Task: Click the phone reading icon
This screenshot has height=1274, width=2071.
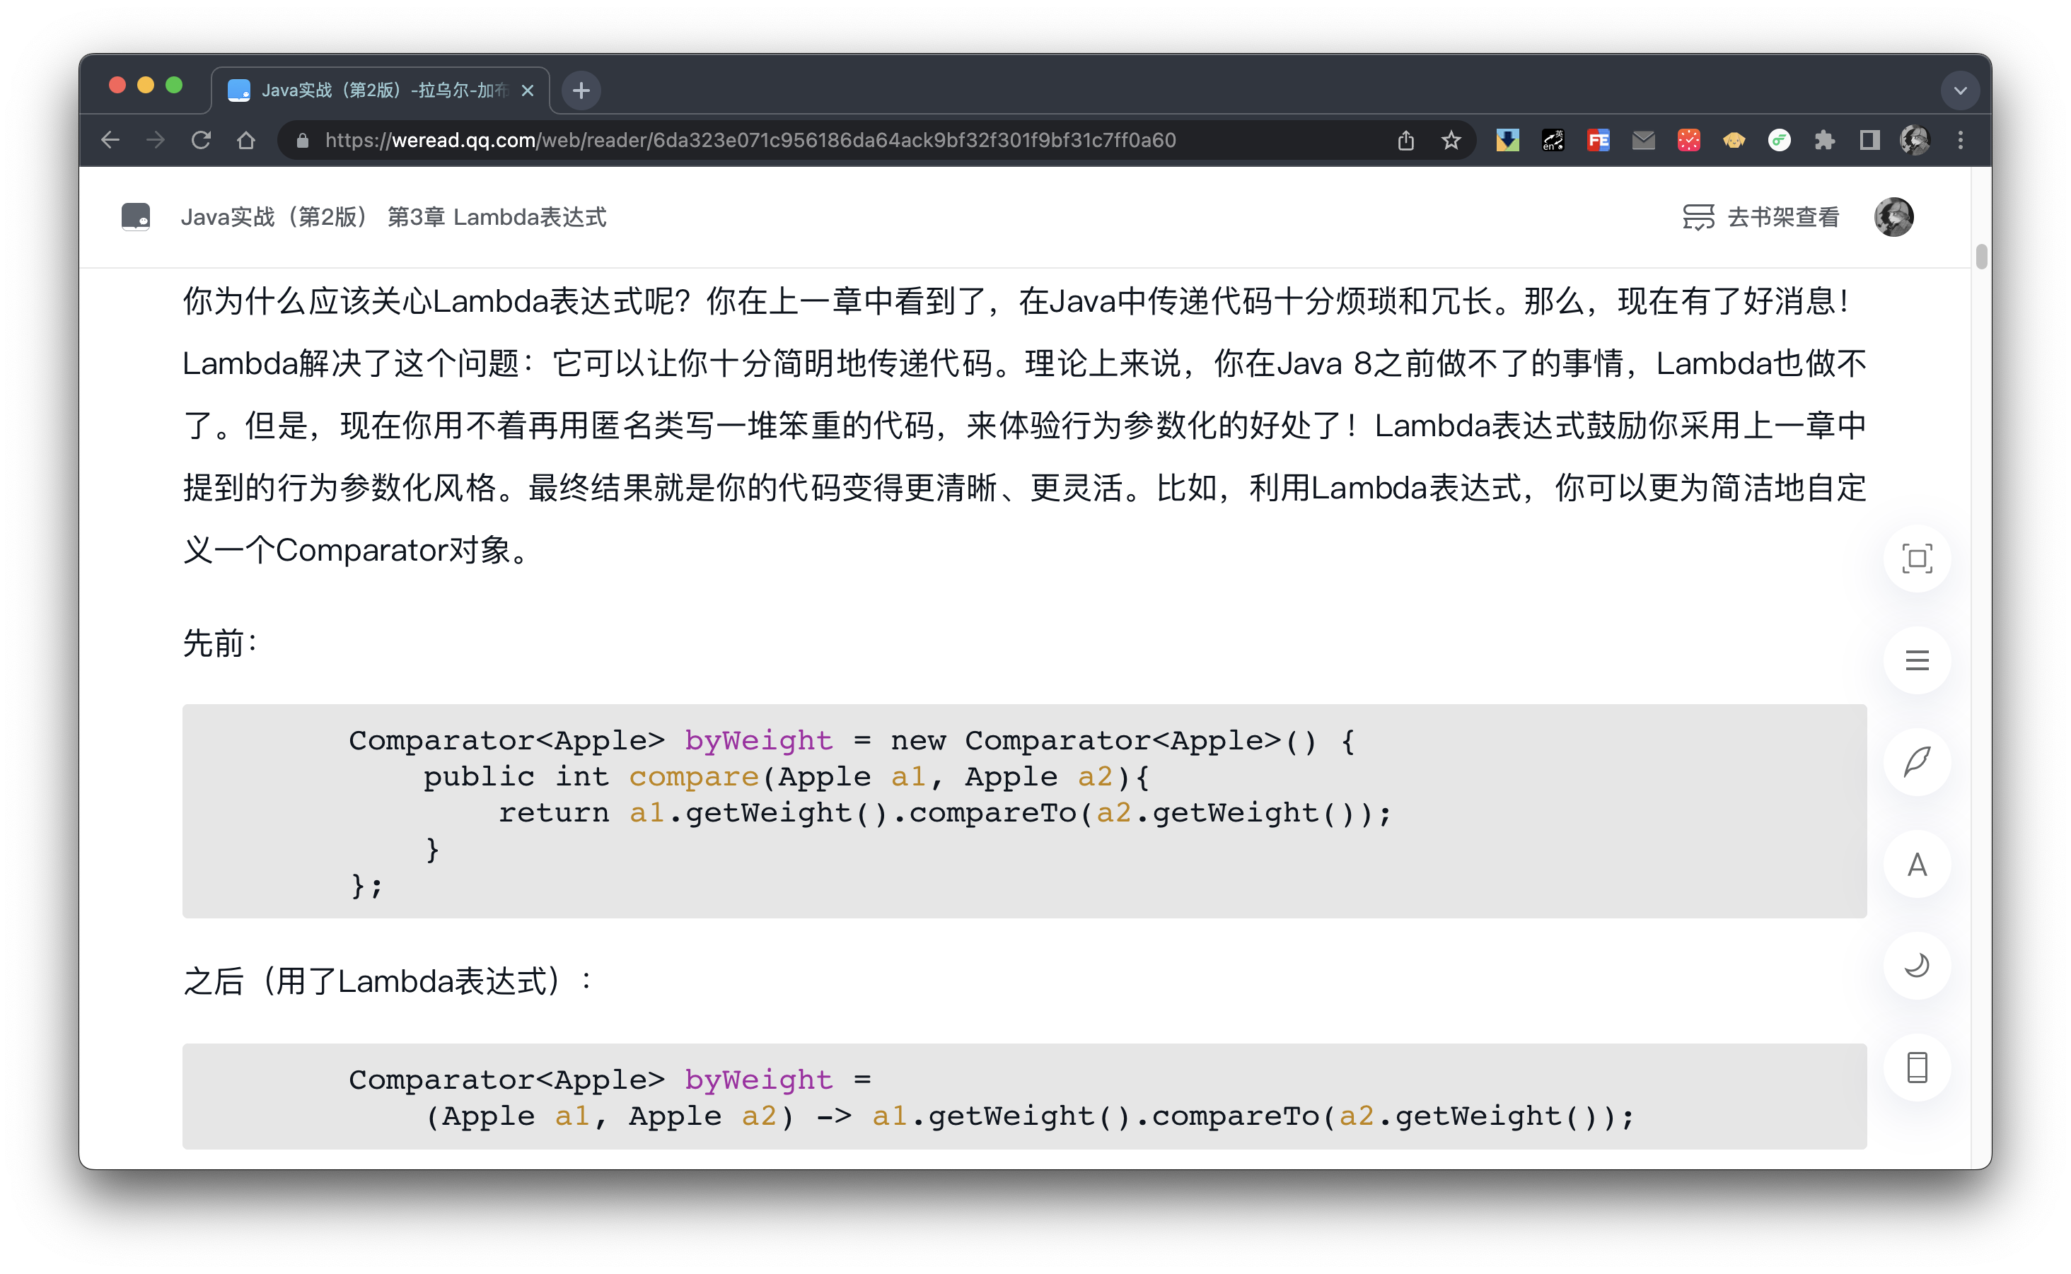Action: pyautogui.click(x=1916, y=1068)
